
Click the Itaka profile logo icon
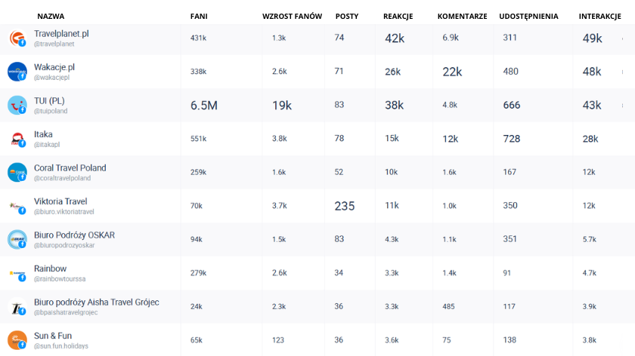pyautogui.click(x=17, y=139)
